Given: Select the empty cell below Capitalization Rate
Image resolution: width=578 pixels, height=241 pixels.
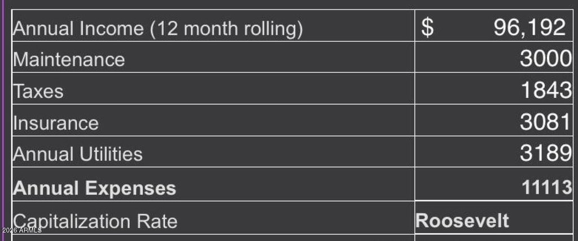Looking at the screenshot, I should pyautogui.click(x=213, y=238).
